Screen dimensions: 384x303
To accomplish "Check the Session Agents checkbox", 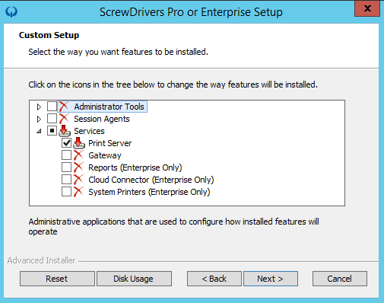I will 52,119.
